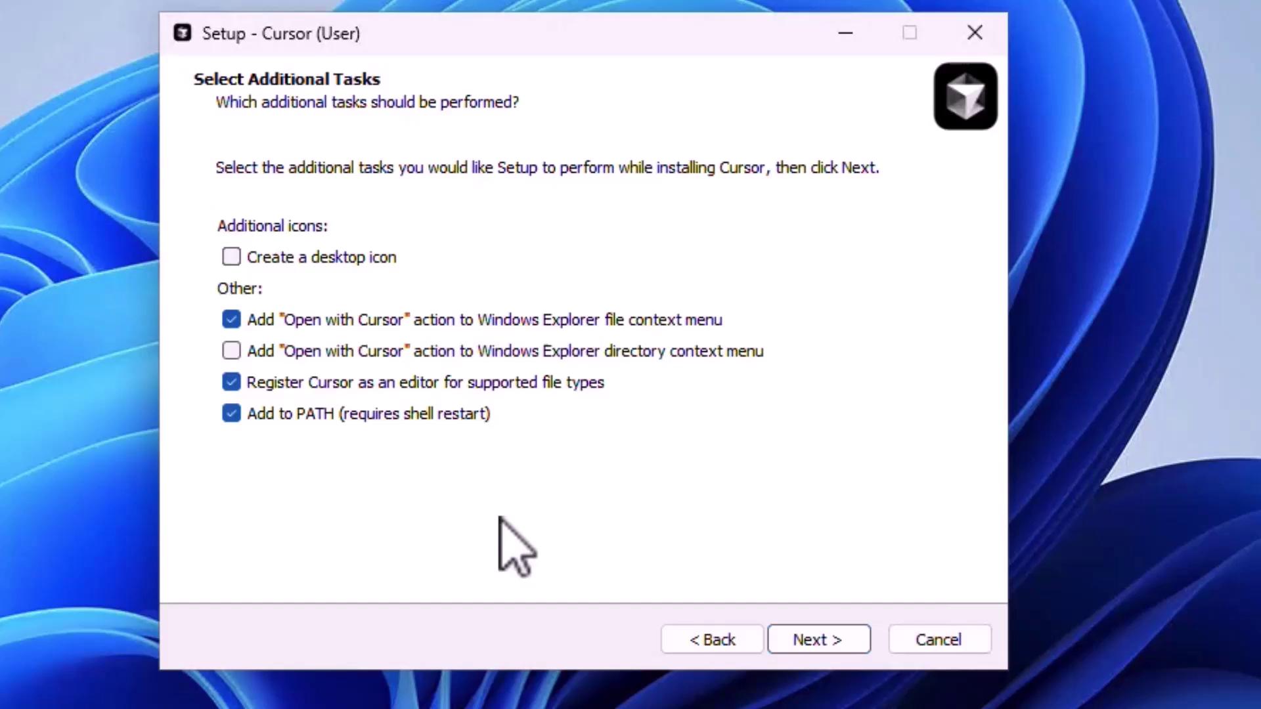Disable the Add to PATH checkbox
Viewport: 1261px width, 709px height.
point(231,414)
